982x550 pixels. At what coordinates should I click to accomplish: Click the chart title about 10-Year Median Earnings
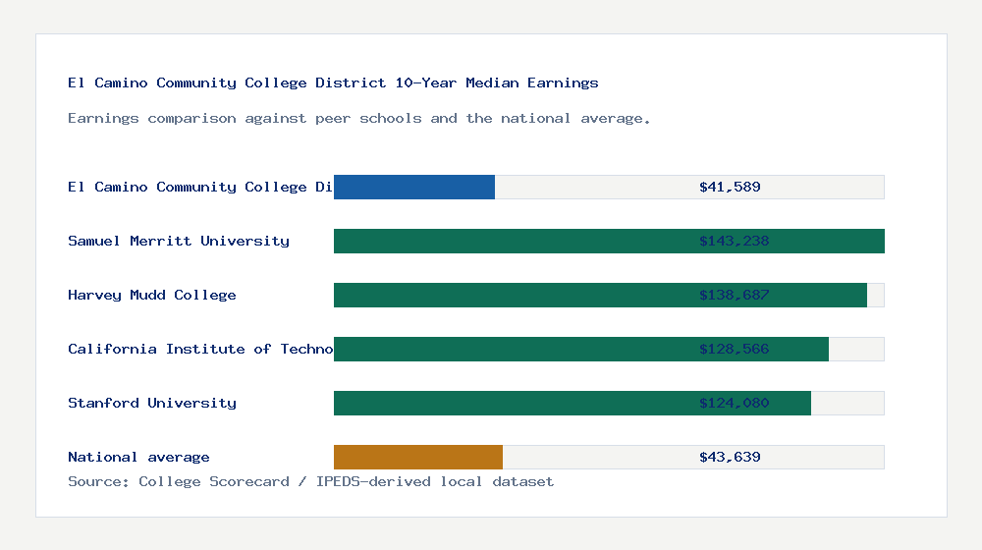coord(333,82)
